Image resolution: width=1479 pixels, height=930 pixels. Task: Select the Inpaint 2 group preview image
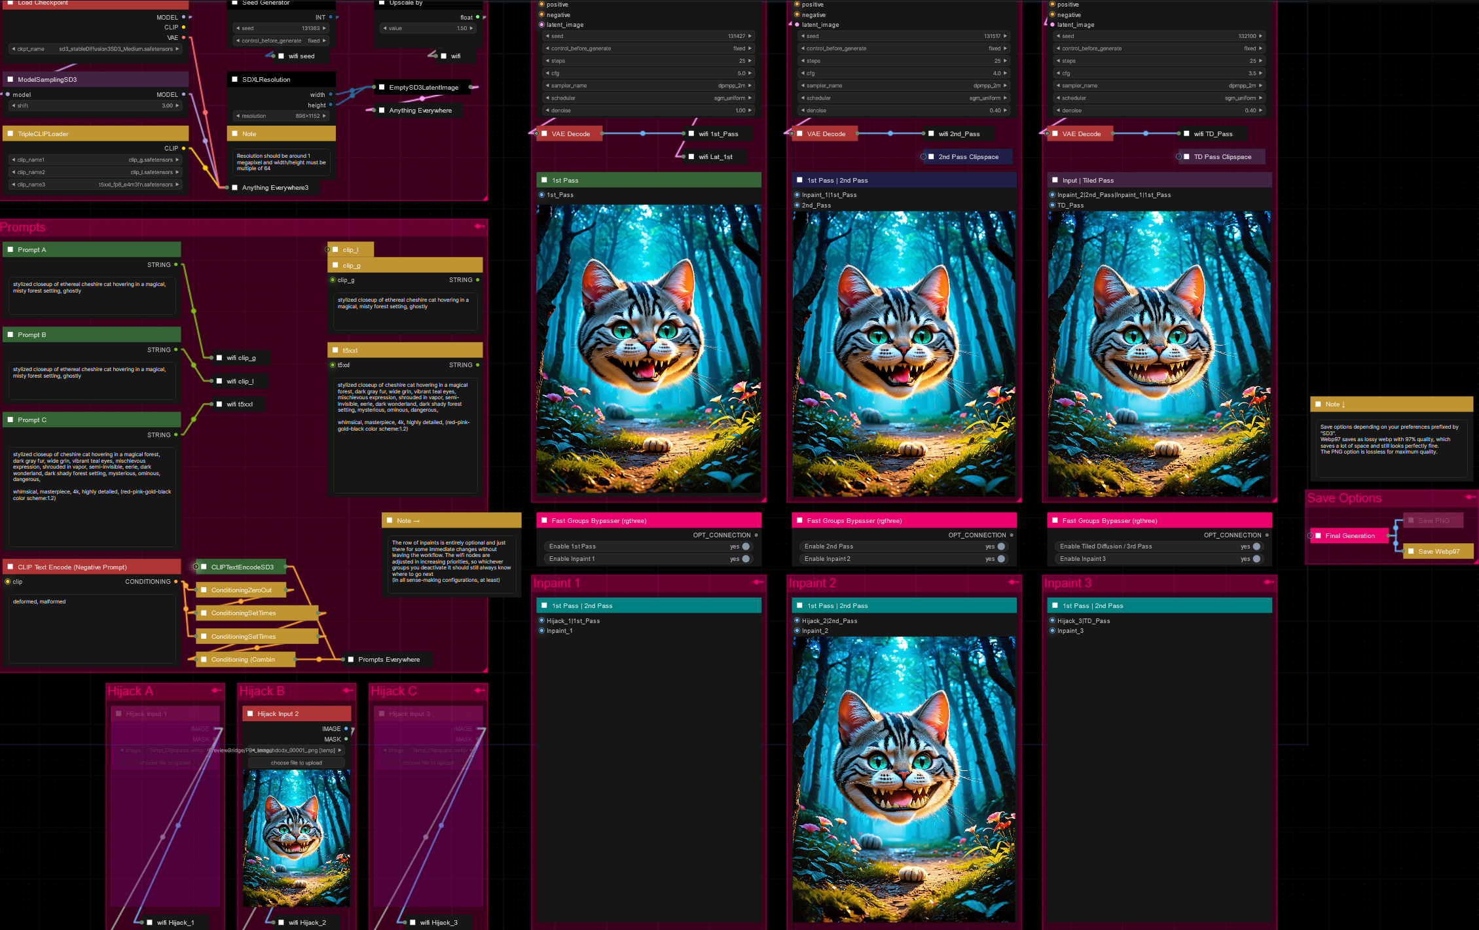coord(904,779)
